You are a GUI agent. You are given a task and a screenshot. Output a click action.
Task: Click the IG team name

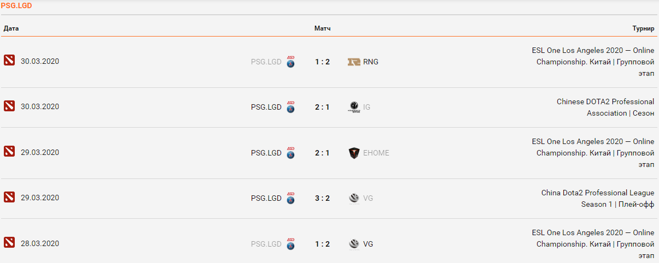tap(366, 107)
